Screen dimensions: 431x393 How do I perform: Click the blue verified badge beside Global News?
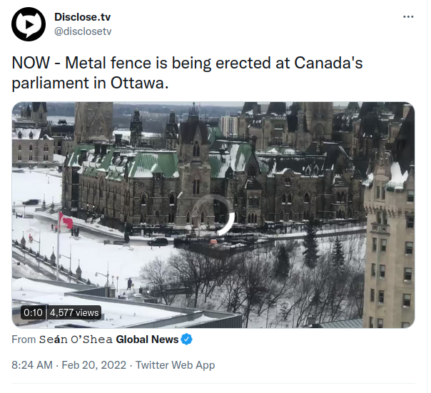coord(187,340)
